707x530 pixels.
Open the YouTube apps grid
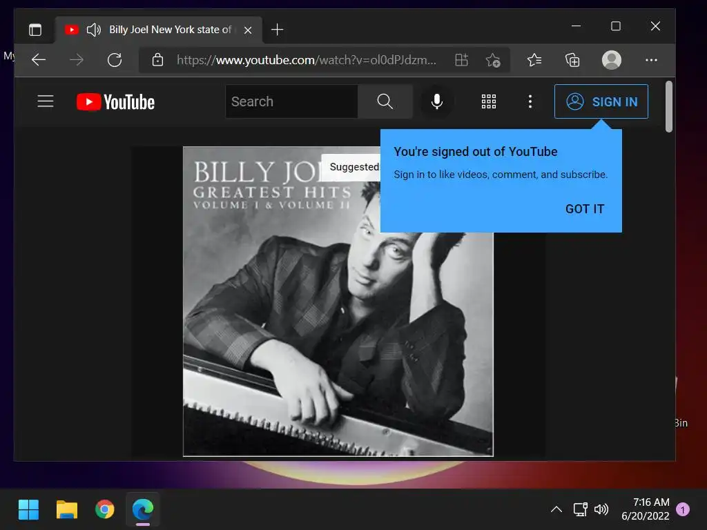pos(489,101)
